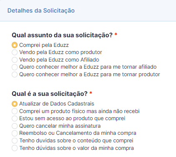This screenshot has height=157, width=176.
Task: Select 'Vendo pela Eduzz como Afiliado' radio
Action: click(15, 60)
